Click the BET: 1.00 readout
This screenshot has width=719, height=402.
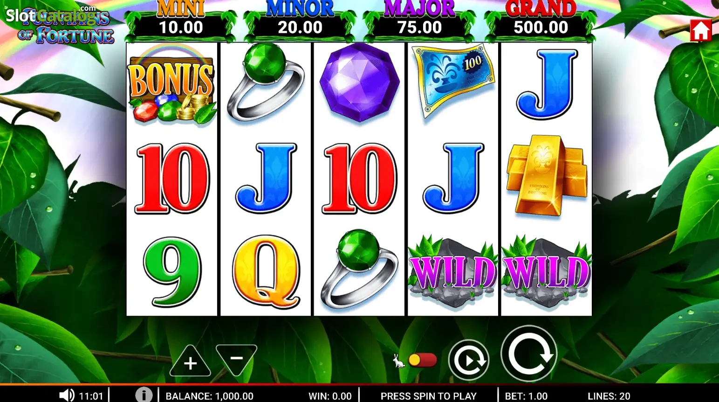point(526,396)
